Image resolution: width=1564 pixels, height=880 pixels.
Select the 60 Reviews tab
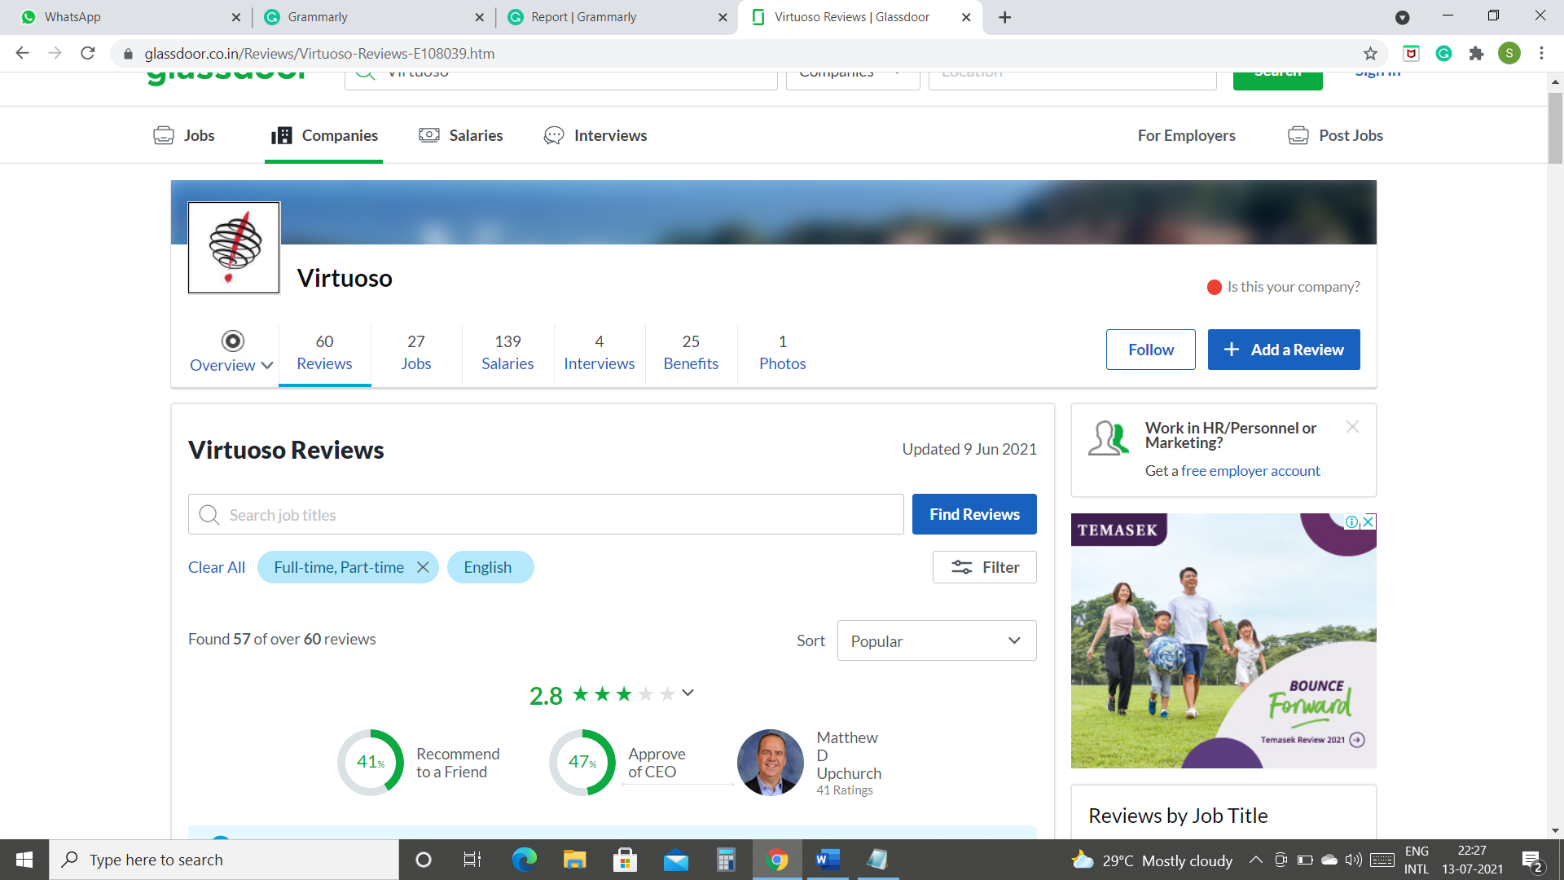pyautogui.click(x=324, y=352)
